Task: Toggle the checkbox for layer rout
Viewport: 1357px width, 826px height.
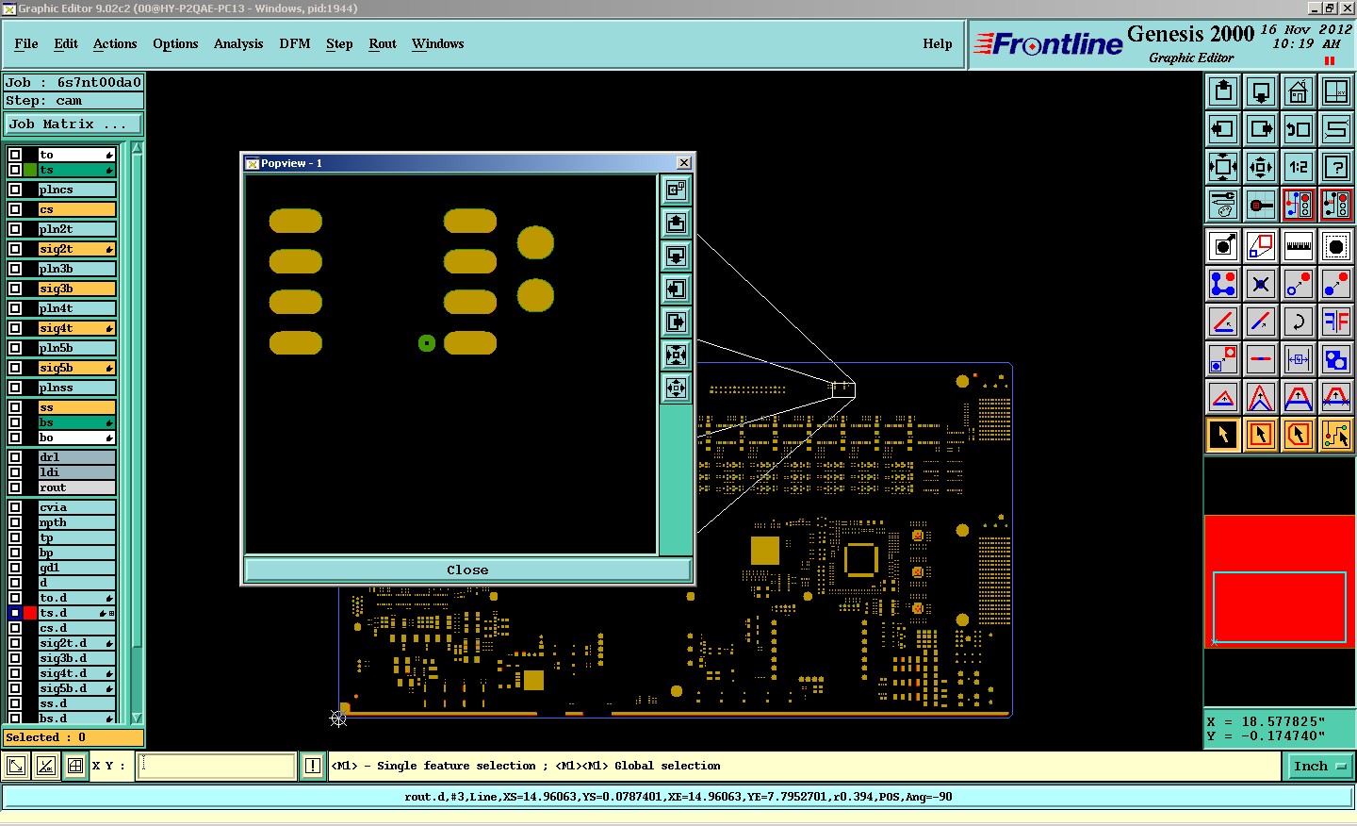Action: (15, 487)
